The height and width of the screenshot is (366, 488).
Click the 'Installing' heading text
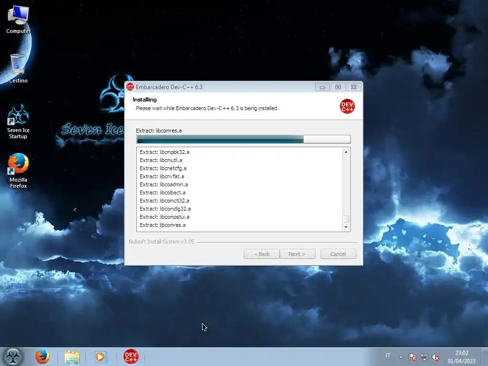point(145,100)
